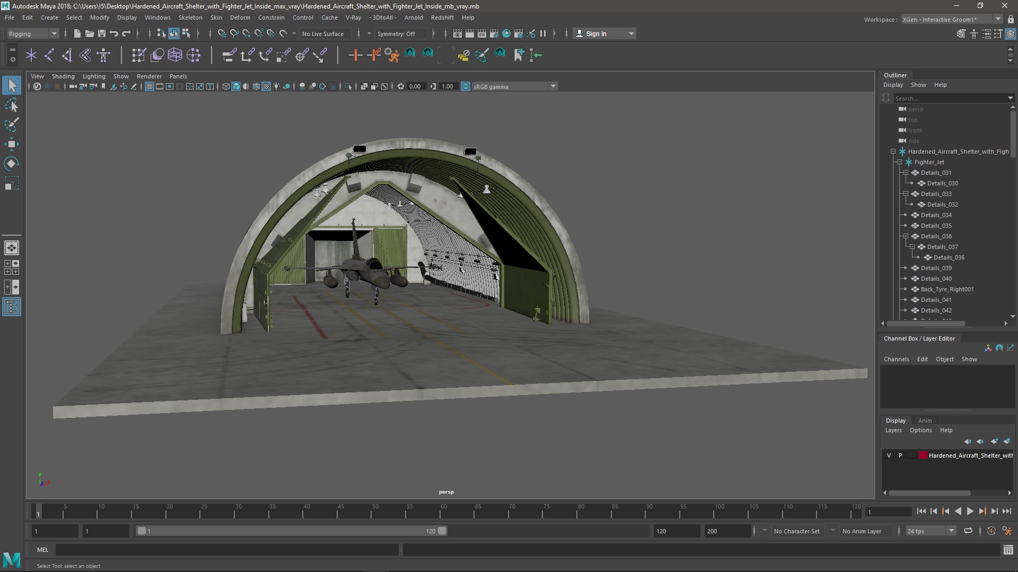Open a scene with folder icon
This screenshot has width=1018, height=572.
pos(89,33)
